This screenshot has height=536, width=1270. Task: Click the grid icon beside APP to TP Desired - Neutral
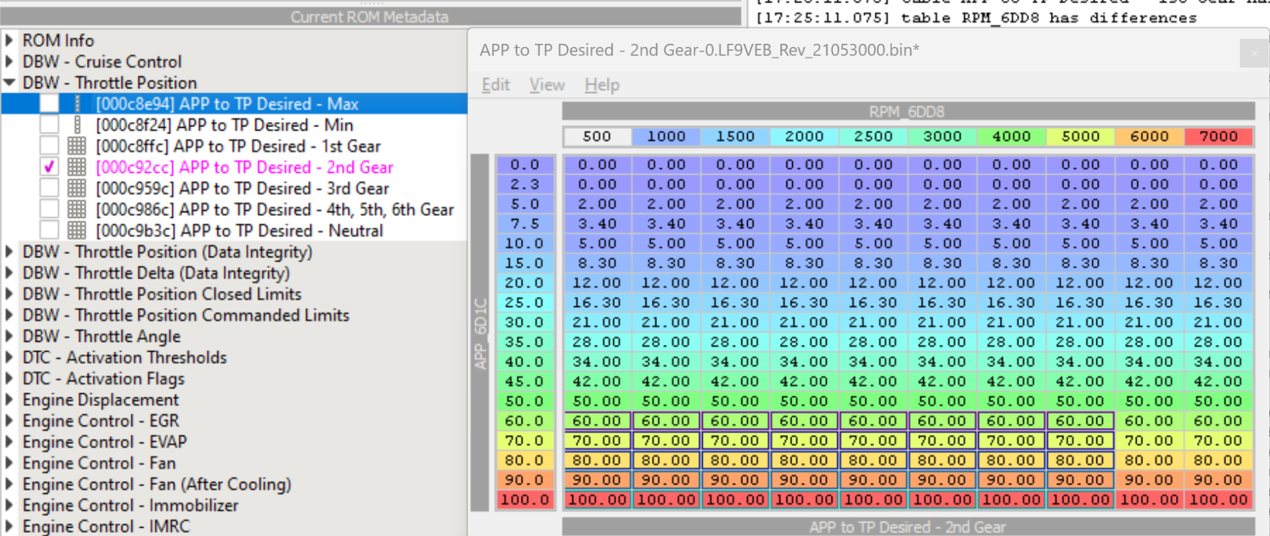pos(77,230)
